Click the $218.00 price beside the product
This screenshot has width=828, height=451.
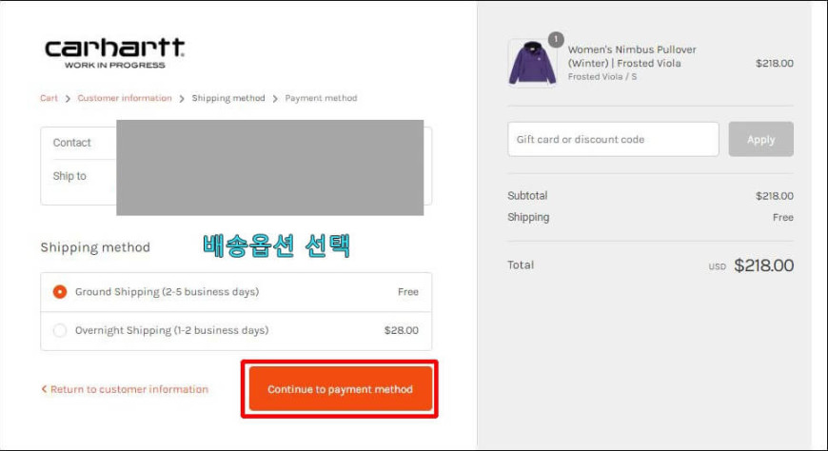click(774, 64)
